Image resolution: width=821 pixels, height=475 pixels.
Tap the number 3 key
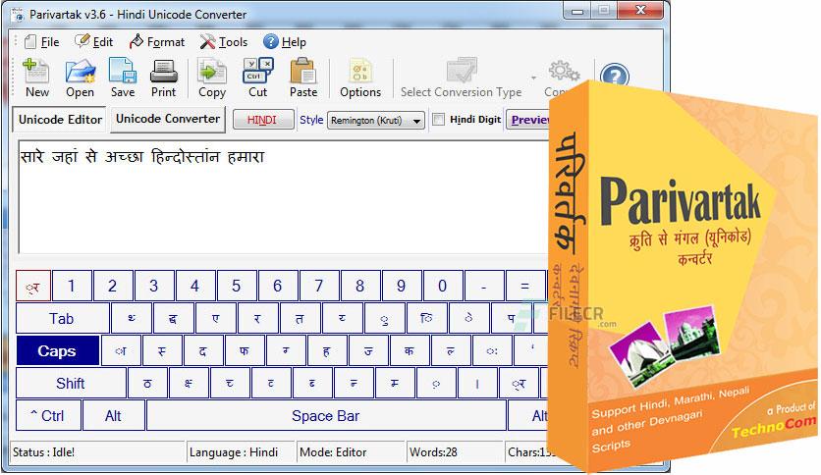click(154, 286)
